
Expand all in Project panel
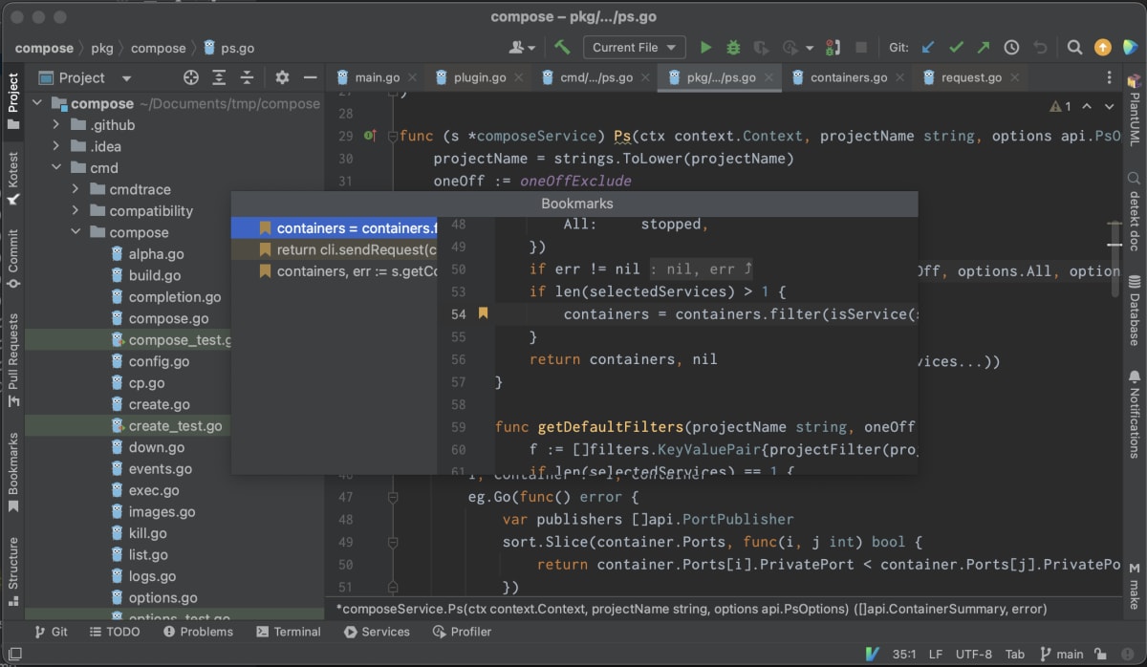tap(219, 77)
